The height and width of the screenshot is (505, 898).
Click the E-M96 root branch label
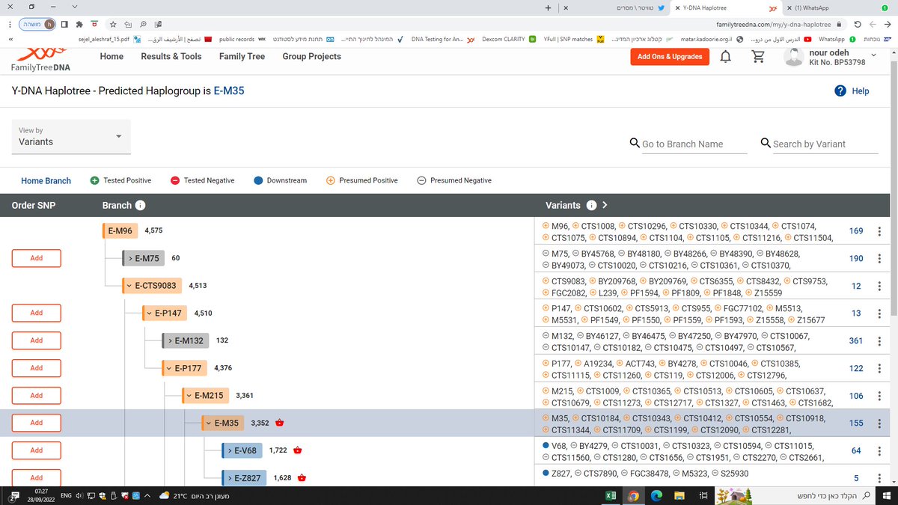click(x=120, y=230)
